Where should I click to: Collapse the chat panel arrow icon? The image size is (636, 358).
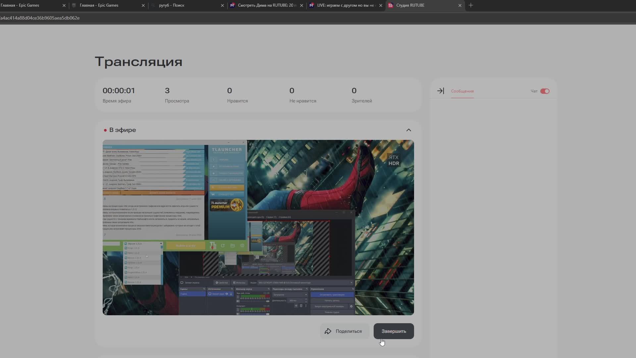pyautogui.click(x=440, y=91)
